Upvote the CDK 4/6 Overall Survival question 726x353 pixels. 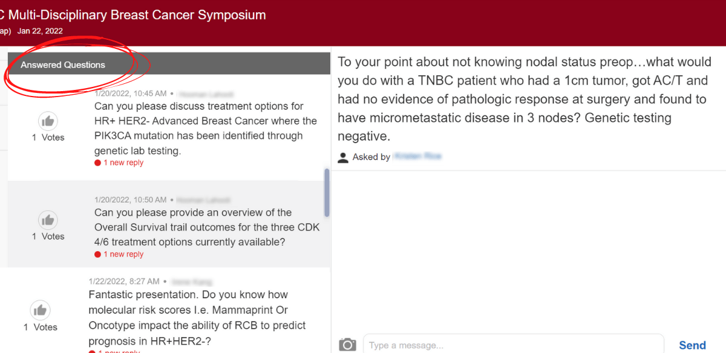pyautogui.click(x=48, y=220)
